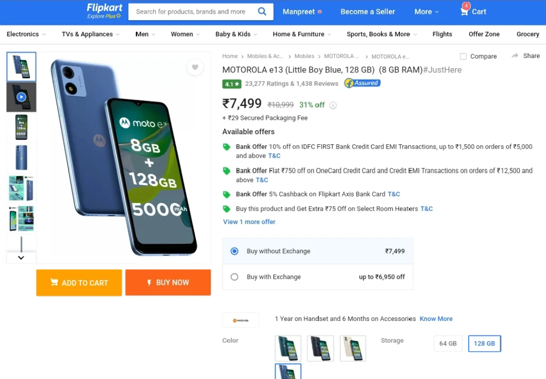Click the search magnifier icon
Image resolution: width=546 pixels, height=379 pixels.
[262, 12]
